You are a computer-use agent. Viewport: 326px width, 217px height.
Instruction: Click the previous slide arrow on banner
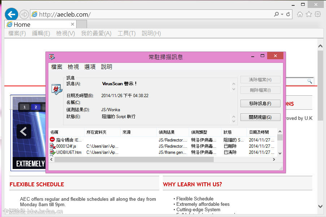point(24,131)
